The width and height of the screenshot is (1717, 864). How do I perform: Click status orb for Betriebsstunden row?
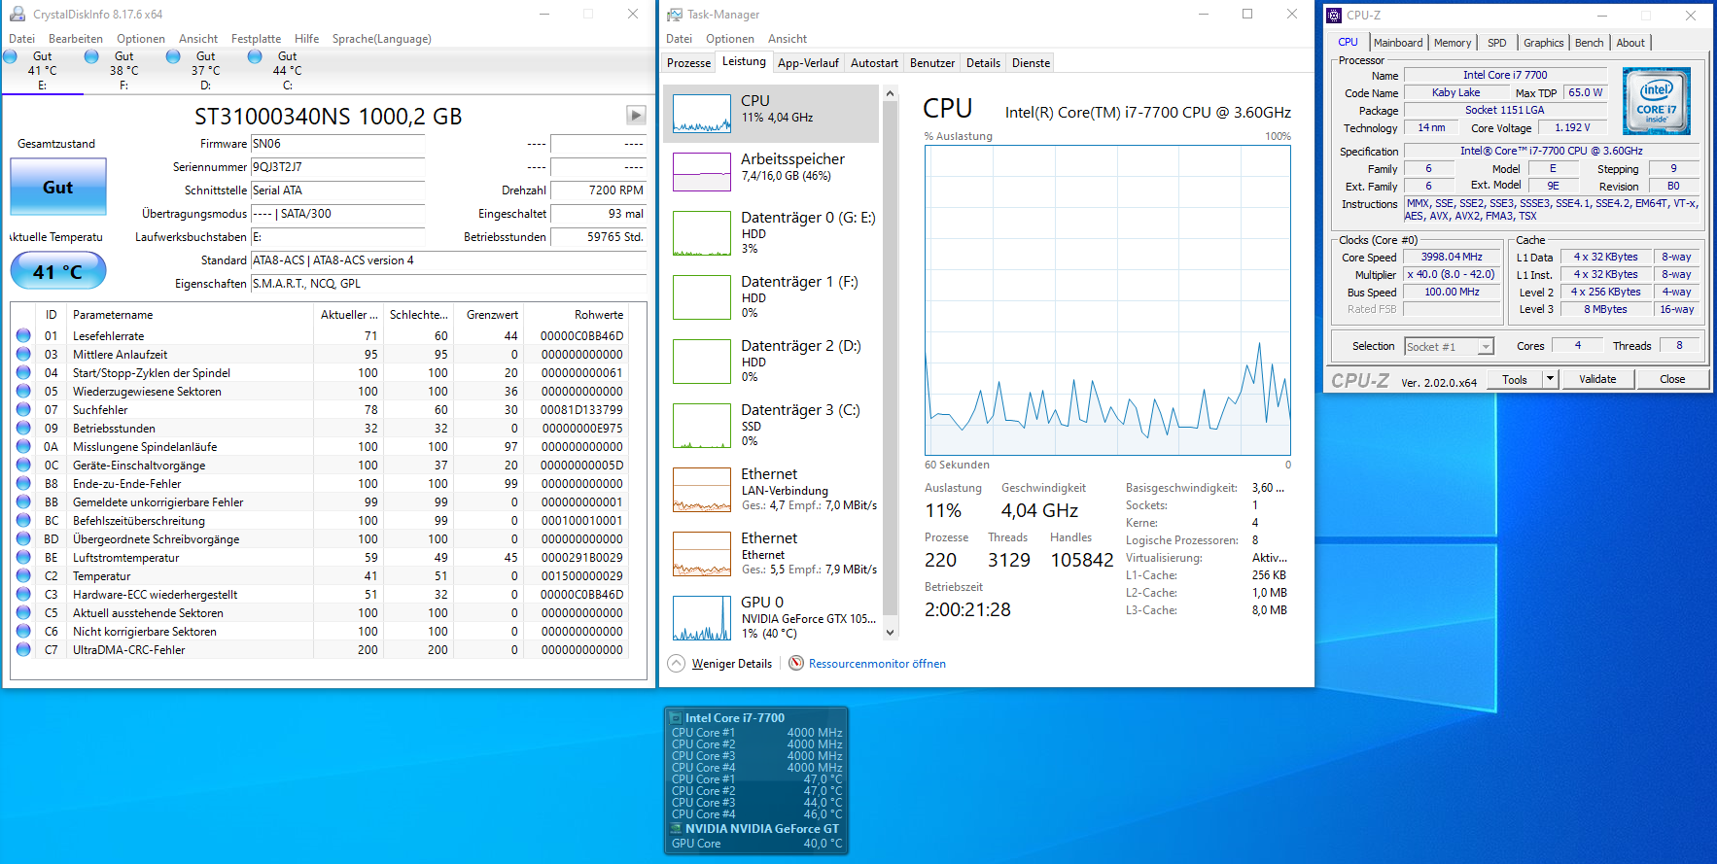[x=23, y=428]
